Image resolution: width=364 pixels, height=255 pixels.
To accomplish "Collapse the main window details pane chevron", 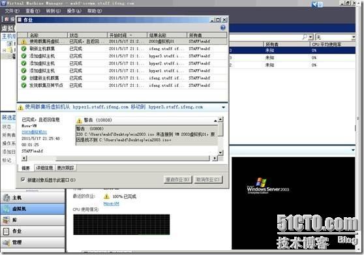I will pyautogui.click(x=353, y=150).
